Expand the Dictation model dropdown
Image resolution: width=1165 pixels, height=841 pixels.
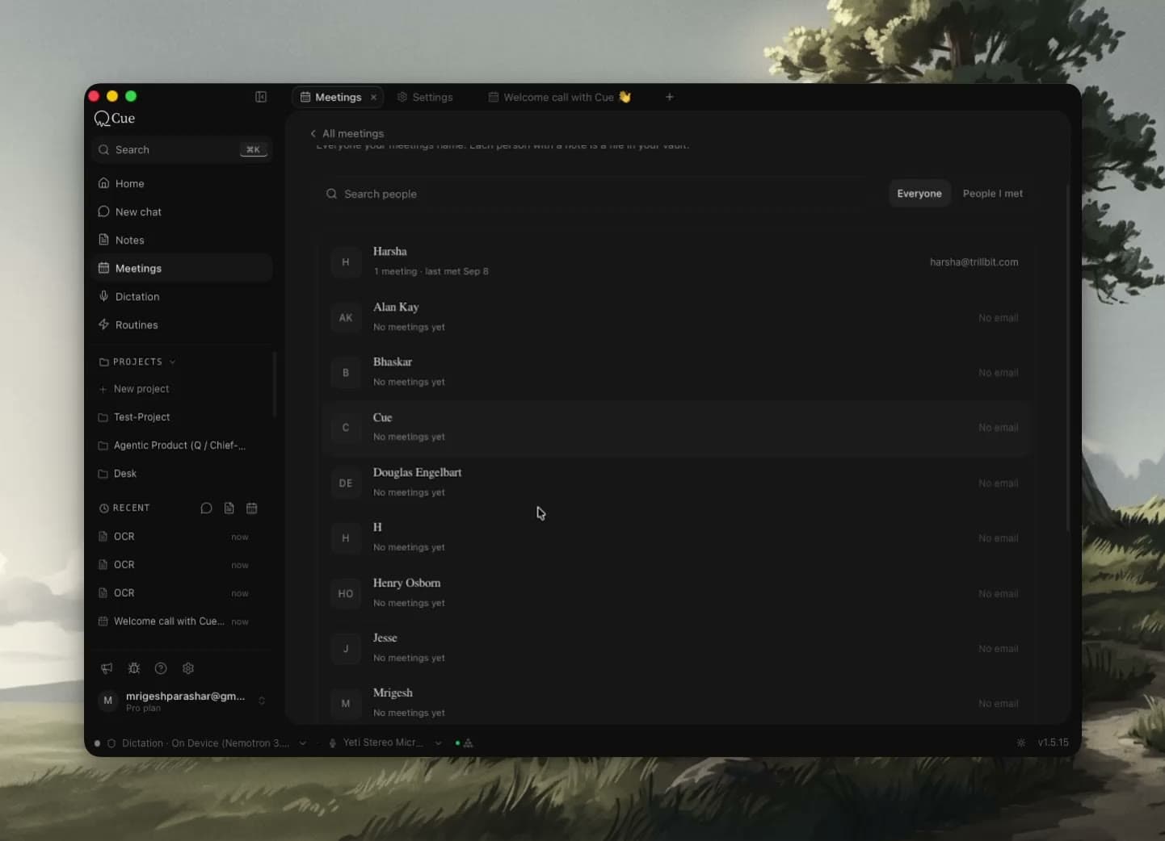303,743
